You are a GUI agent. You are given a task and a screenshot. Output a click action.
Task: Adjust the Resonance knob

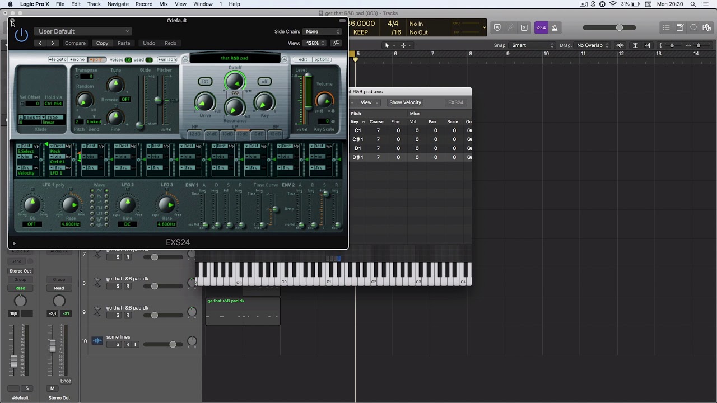(235, 107)
